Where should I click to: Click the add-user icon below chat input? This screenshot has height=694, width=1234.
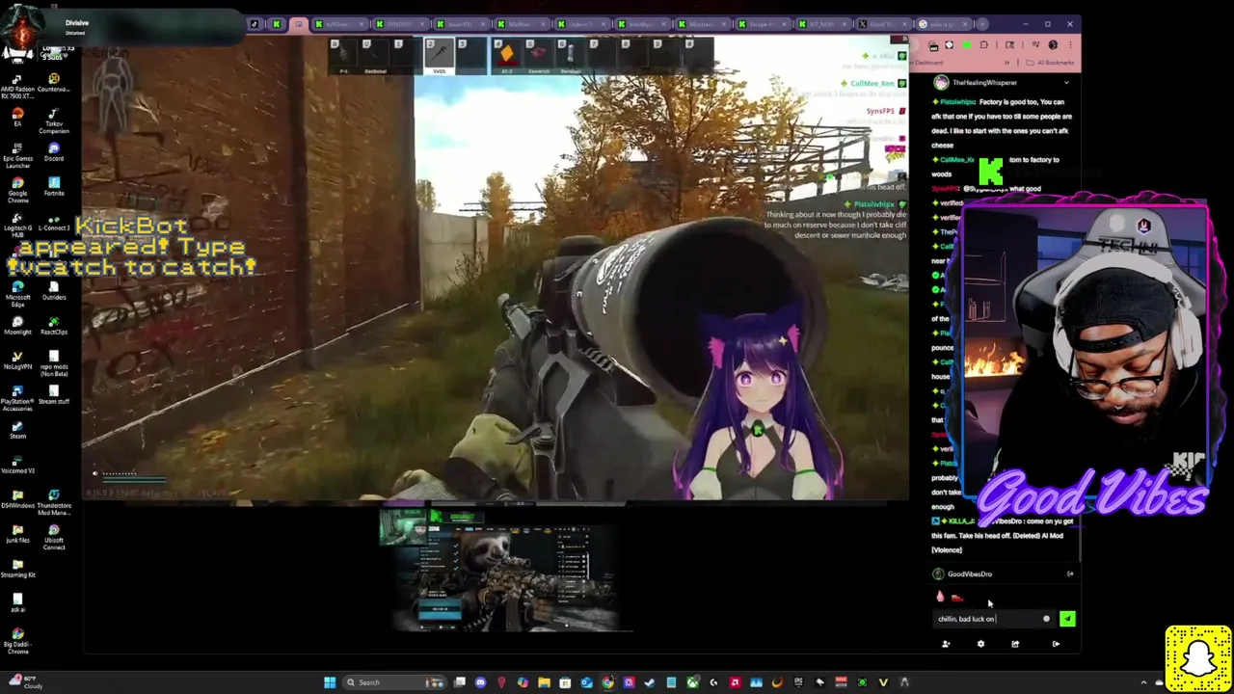click(946, 644)
